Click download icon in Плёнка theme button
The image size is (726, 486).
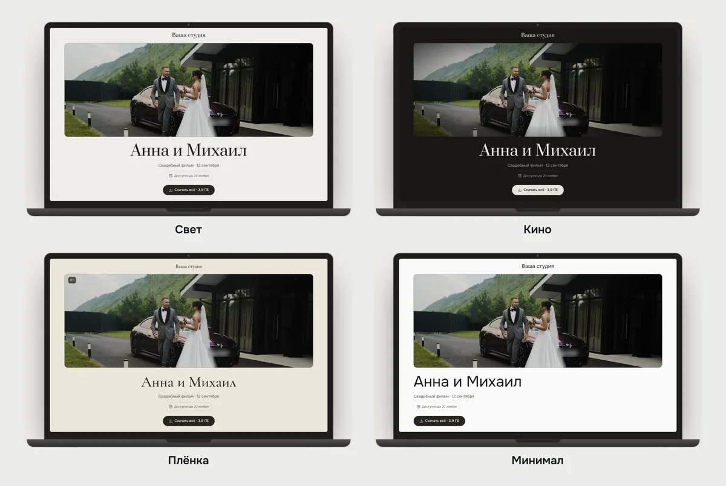pos(171,421)
